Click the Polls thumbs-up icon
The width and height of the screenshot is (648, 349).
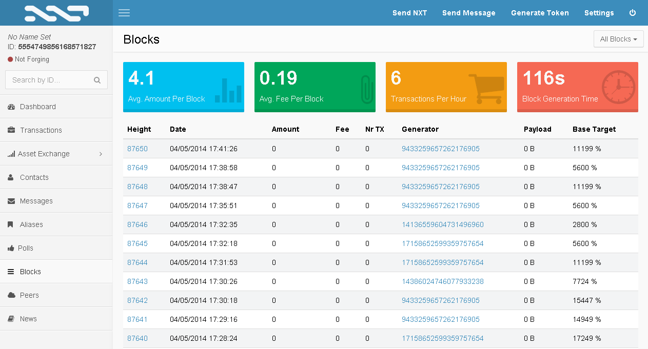pos(11,248)
